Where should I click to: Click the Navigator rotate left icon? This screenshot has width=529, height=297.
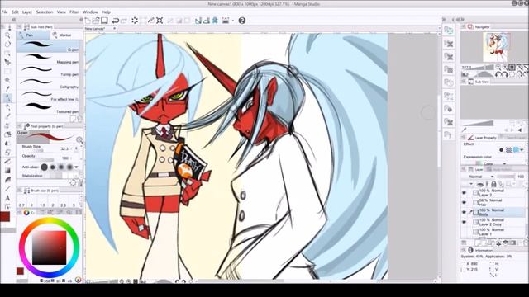tap(498, 74)
